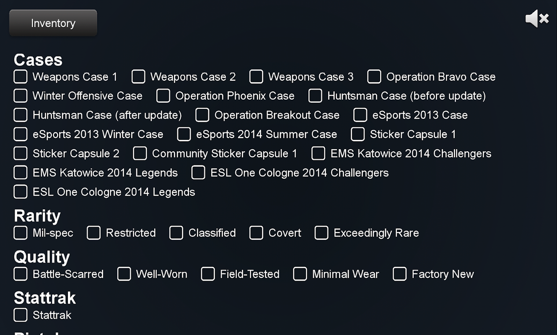Enable the Stattrak checkbox

click(x=21, y=315)
